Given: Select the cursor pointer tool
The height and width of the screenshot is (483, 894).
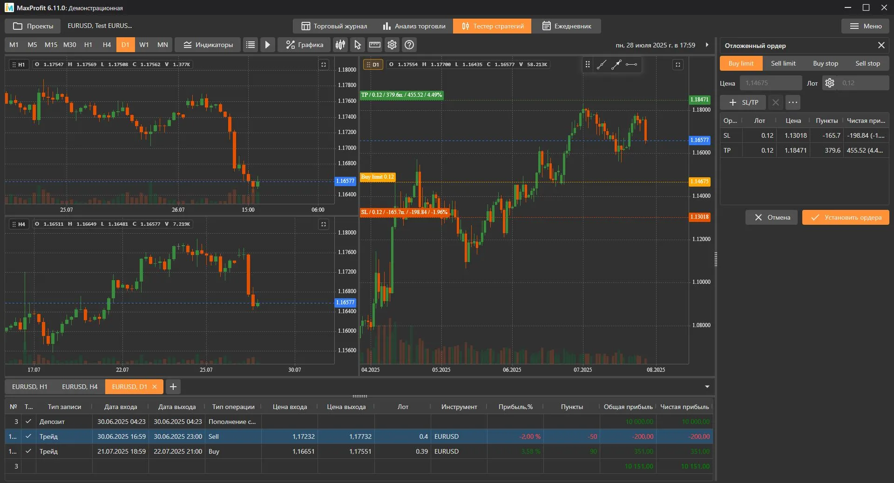Looking at the screenshot, I should tap(358, 45).
